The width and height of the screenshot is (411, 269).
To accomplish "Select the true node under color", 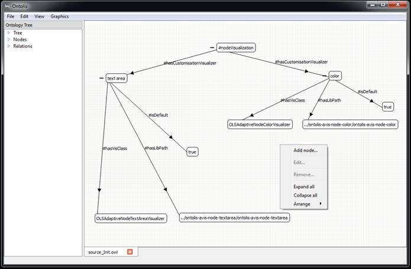I will tap(388, 107).
